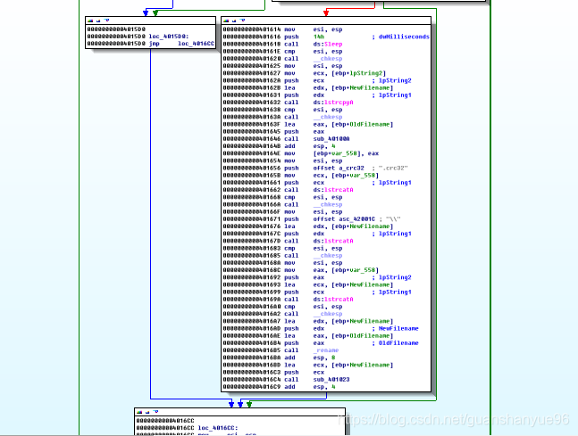Click the sub_401023 call target
Image resolution: width=578 pixels, height=436 pixels.
(x=331, y=379)
